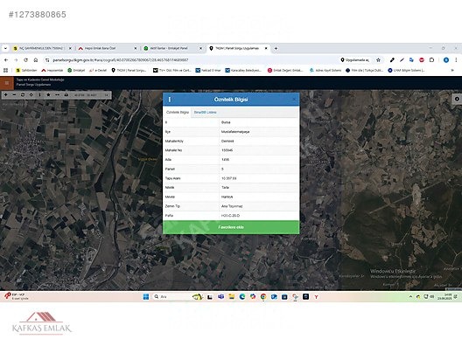This screenshot has height=346, width=462.
Task: Zoom out with the map minus tool
Action: 14,94
